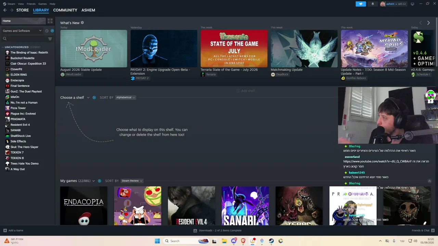
Task: Open Downloads manager icon in footer
Action: click(x=195, y=231)
